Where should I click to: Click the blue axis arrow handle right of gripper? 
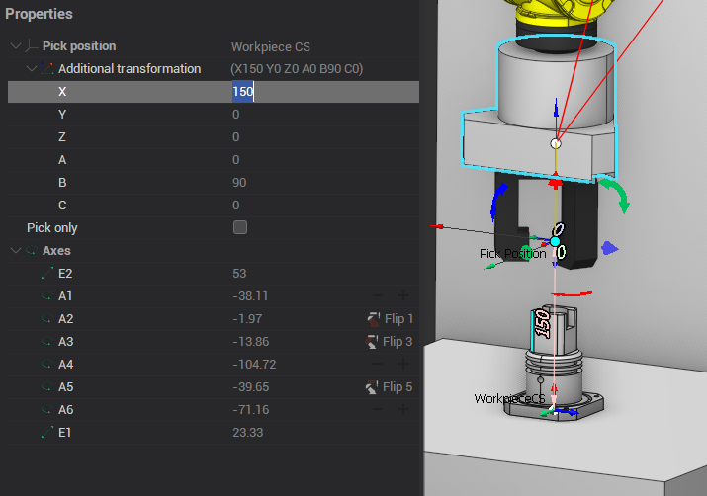click(x=611, y=250)
